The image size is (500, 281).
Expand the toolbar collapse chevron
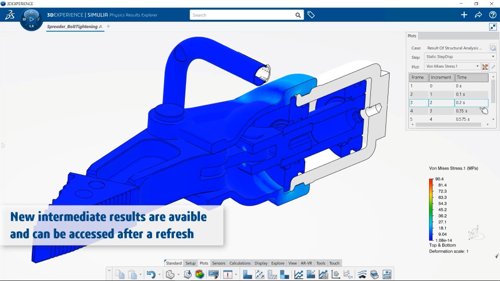coord(109,271)
